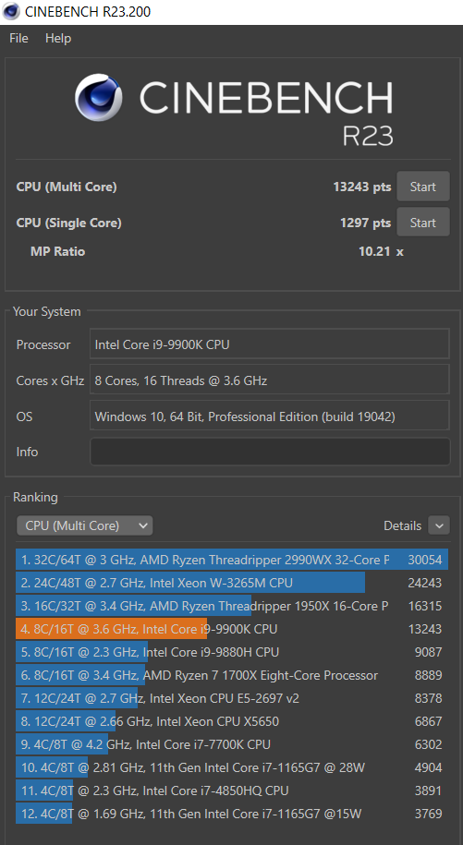This screenshot has height=845, width=463.
Task: Click the OS version field
Action: click(270, 416)
